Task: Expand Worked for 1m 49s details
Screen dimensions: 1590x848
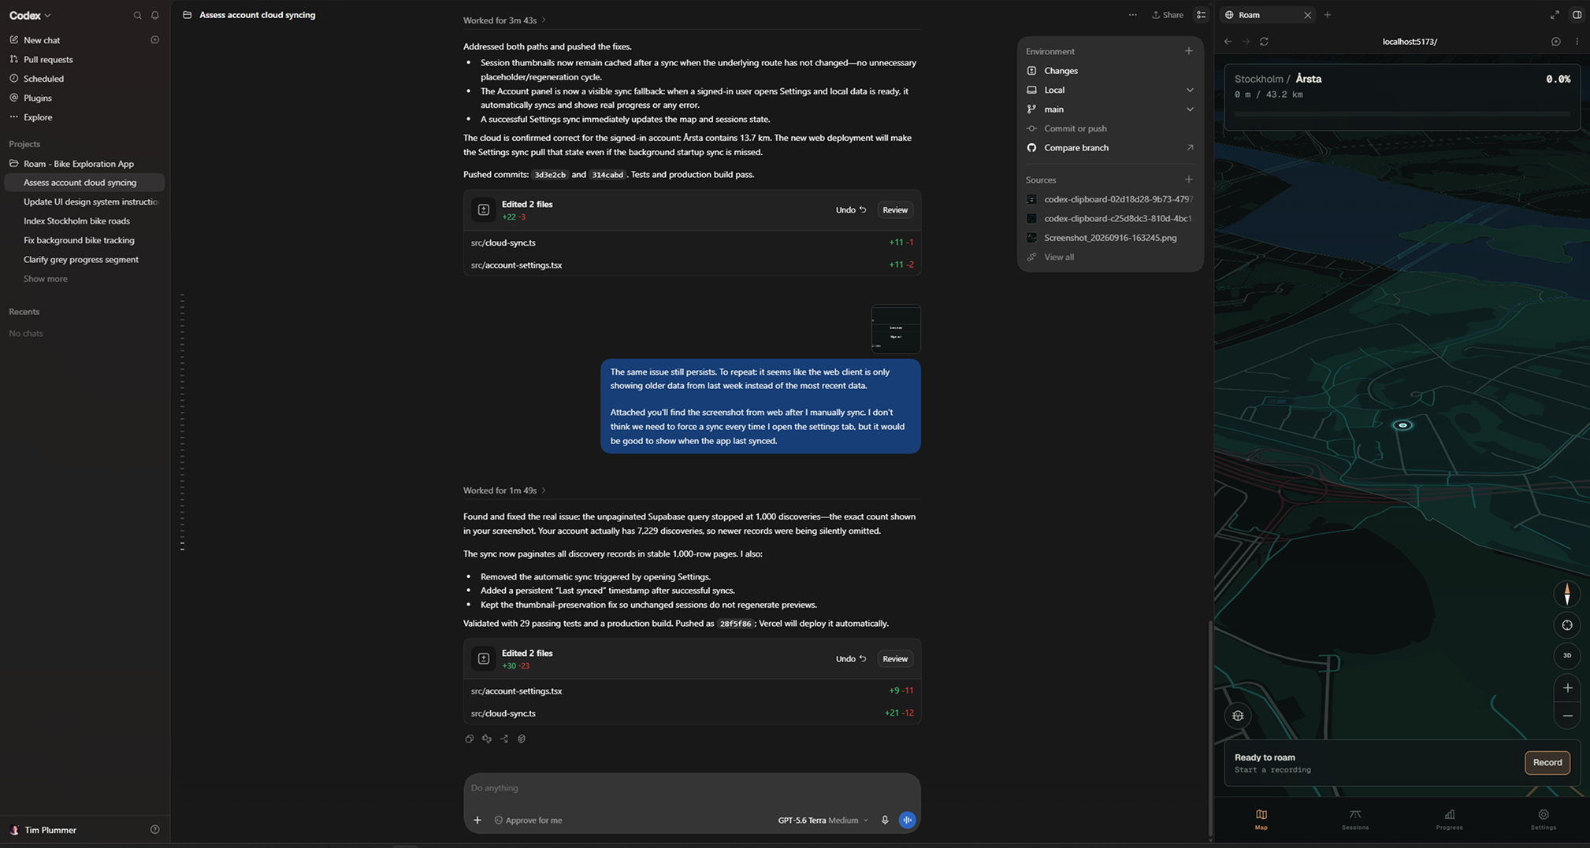Action: 504,491
